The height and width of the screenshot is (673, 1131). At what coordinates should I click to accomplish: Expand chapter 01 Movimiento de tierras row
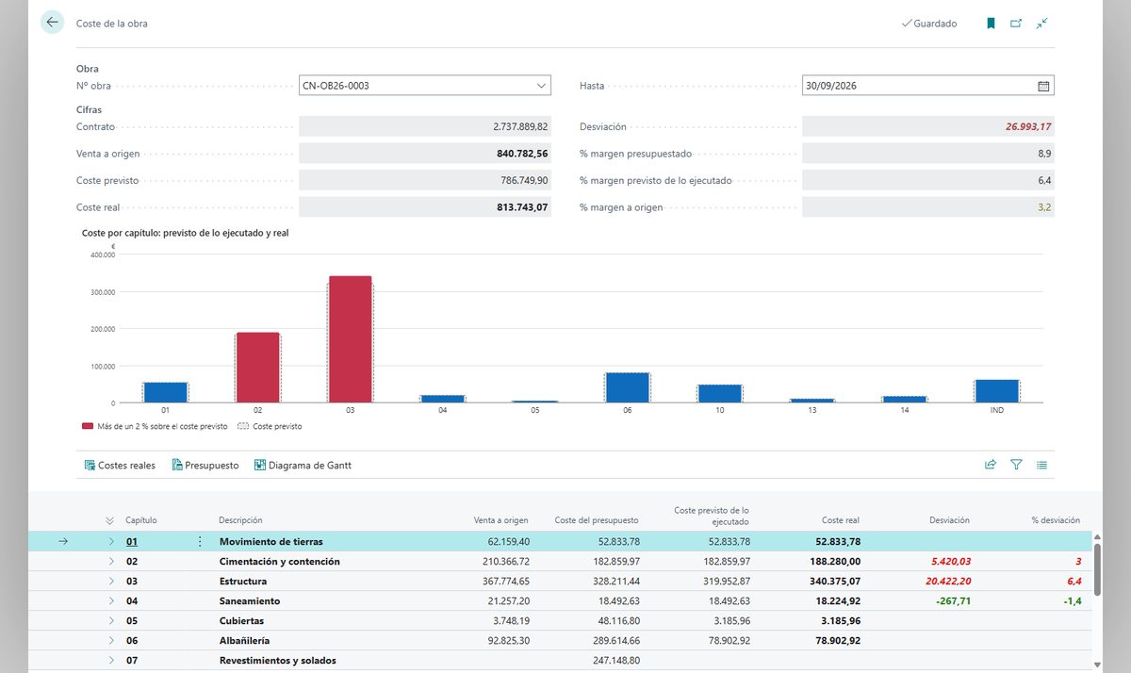tap(110, 542)
